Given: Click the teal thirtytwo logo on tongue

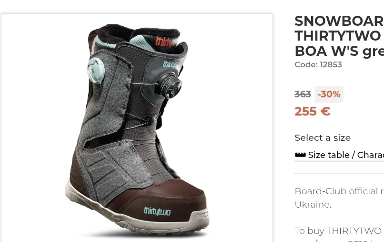Looking at the screenshot, I should 172,64.
